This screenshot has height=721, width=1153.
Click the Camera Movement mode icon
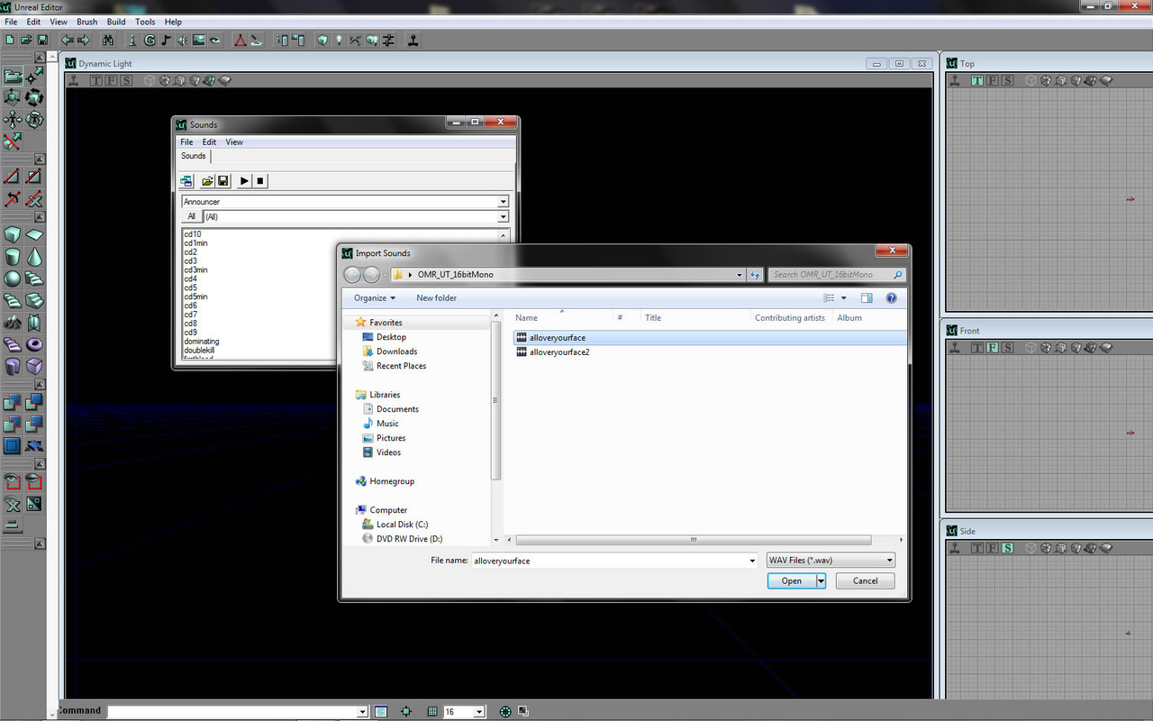click(13, 77)
